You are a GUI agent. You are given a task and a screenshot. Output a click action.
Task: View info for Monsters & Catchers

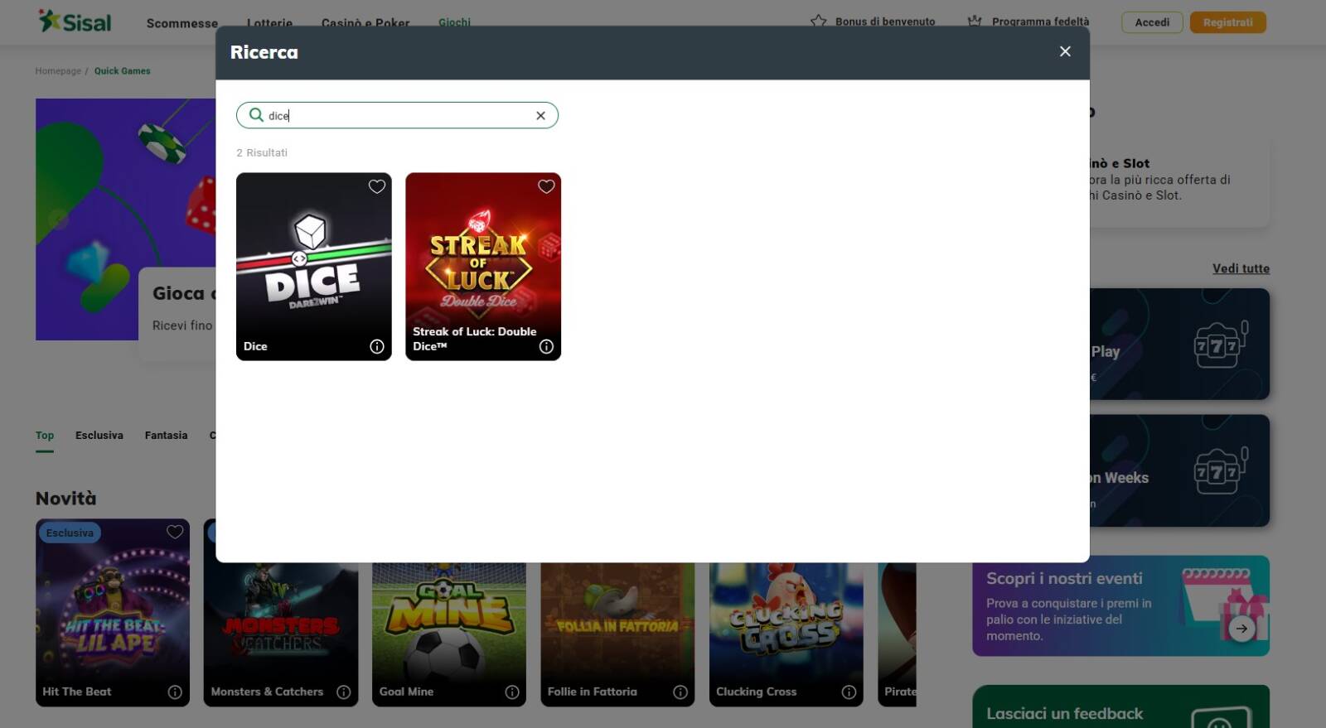click(x=343, y=692)
